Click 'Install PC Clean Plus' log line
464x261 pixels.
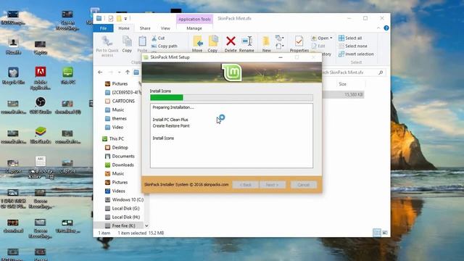click(170, 120)
